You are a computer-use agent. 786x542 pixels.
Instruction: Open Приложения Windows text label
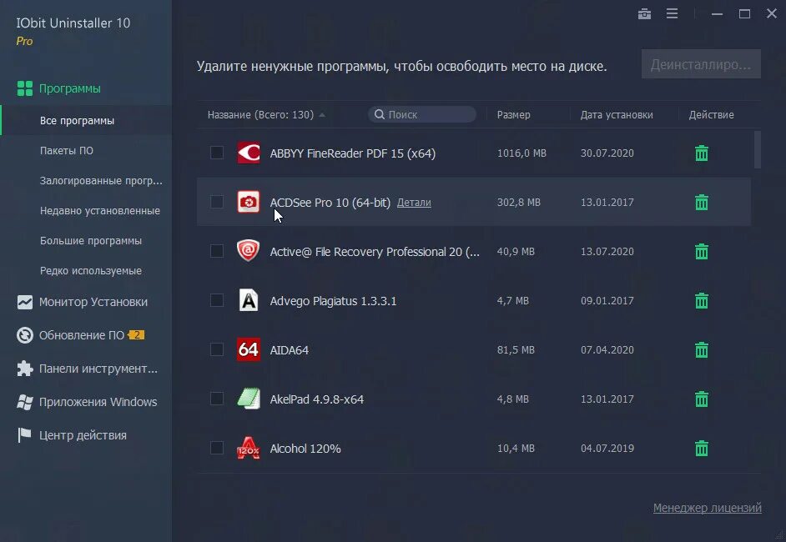98,402
